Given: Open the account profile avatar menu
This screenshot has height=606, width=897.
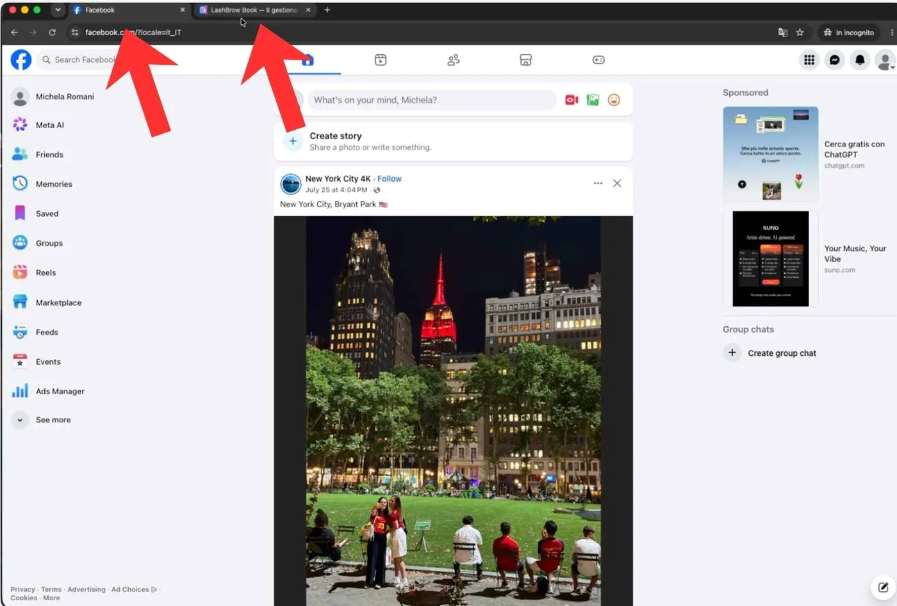Looking at the screenshot, I should click(x=885, y=60).
